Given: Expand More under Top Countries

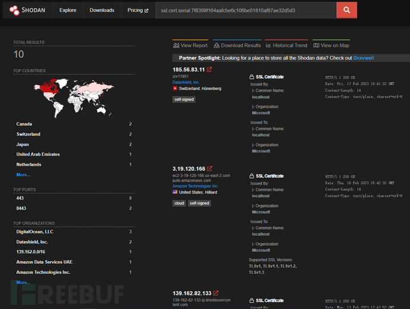Looking at the screenshot, I should pos(23,174).
